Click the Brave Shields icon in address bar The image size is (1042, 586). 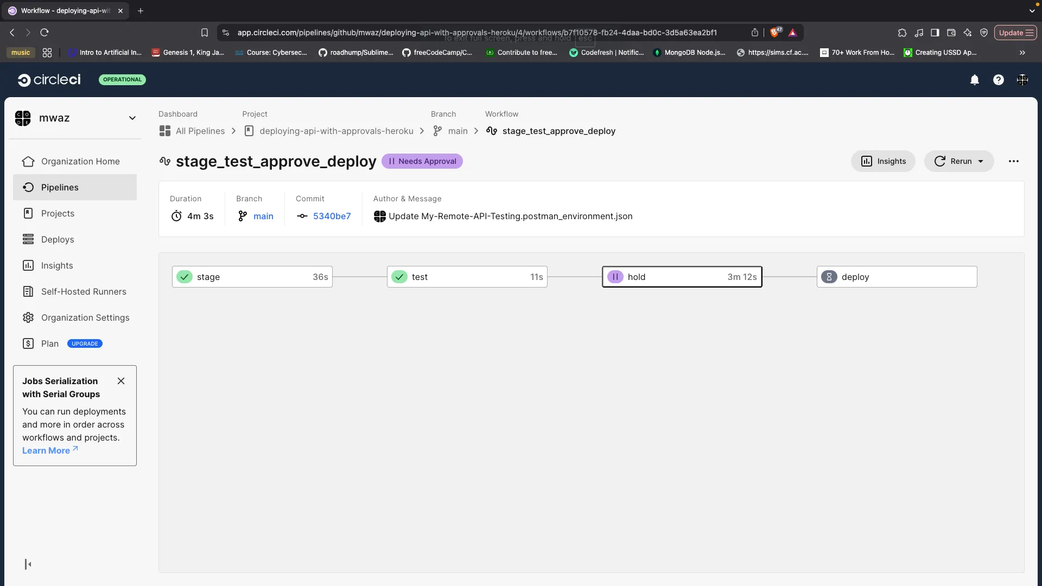click(x=775, y=33)
